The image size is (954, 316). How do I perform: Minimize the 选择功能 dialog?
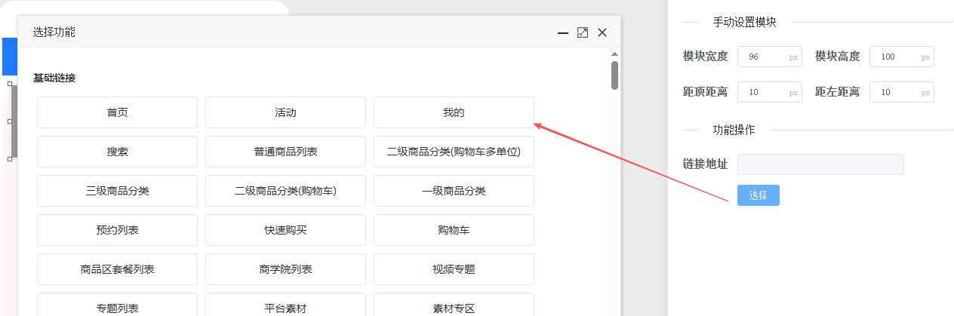(562, 33)
